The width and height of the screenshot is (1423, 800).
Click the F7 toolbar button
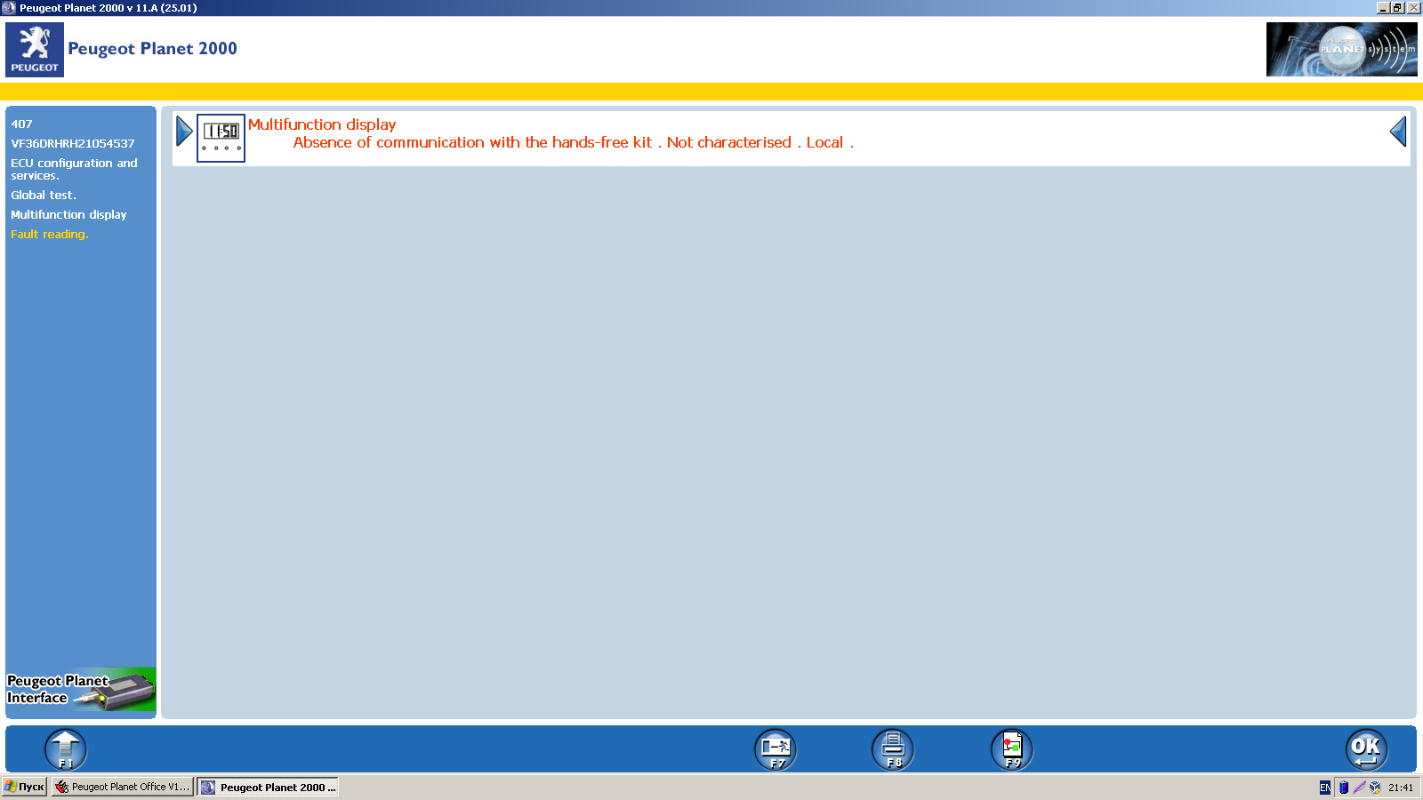point(776,749)
